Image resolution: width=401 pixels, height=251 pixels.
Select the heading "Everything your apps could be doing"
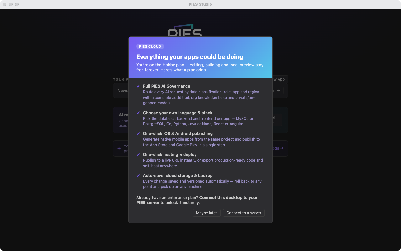click(x=190, y=57)
